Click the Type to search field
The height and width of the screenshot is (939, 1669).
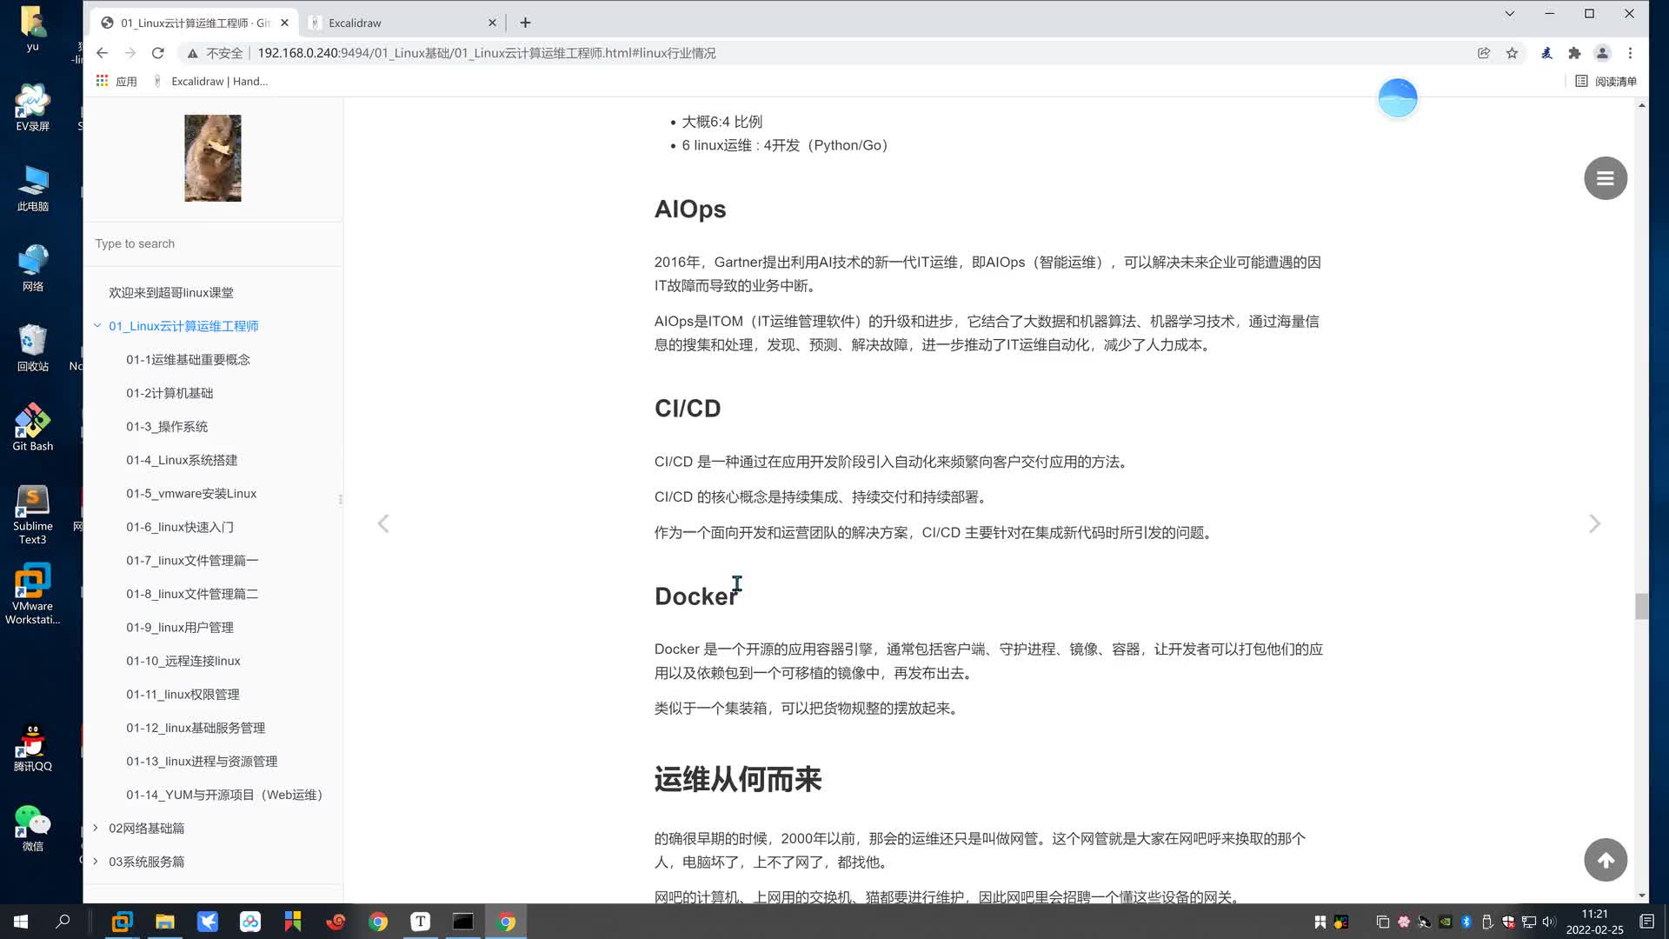tap(213, 243)
